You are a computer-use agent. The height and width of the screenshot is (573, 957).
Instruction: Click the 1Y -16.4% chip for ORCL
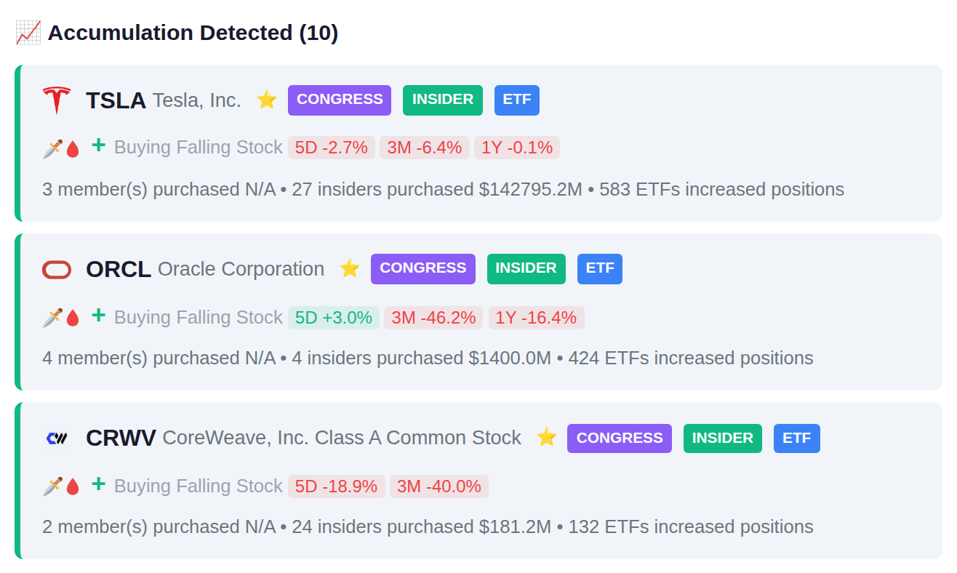click(537, 318)
